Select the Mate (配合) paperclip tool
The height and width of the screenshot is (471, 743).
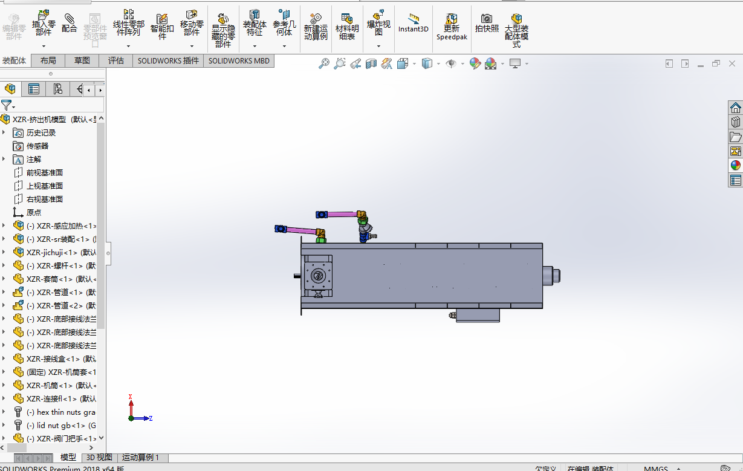coord(69,22)
